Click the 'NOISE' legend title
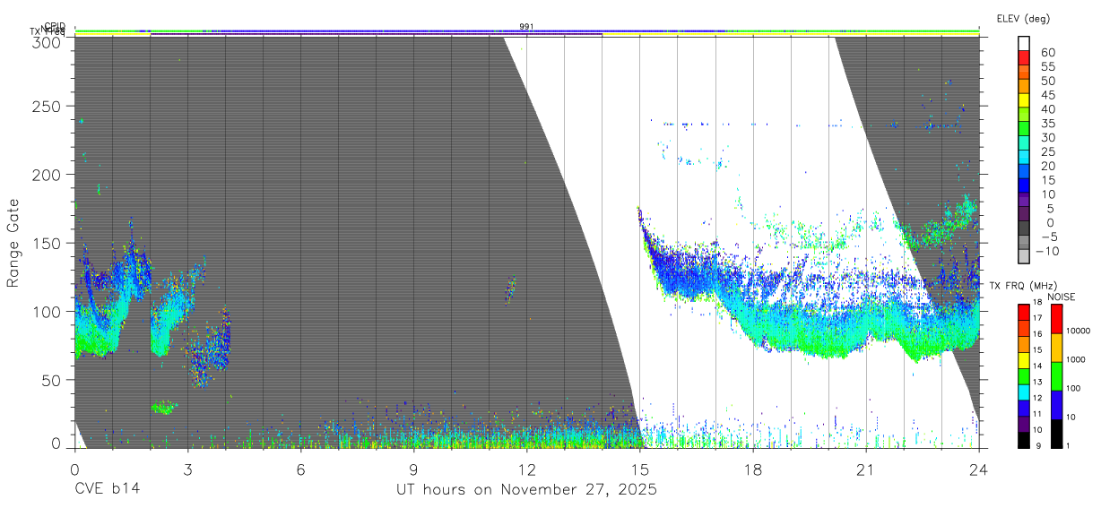 click(1061, 297)
